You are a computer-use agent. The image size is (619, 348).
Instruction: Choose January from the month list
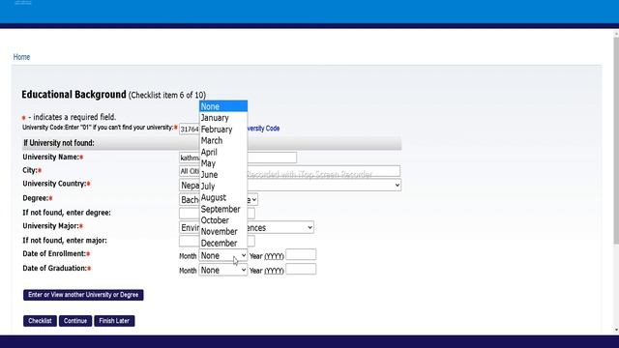point(223,118)
